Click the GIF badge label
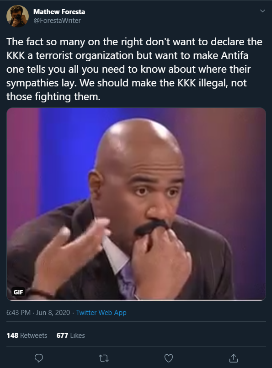The width and height of the screenshot is (272, 368). click(x=18, y=292)
